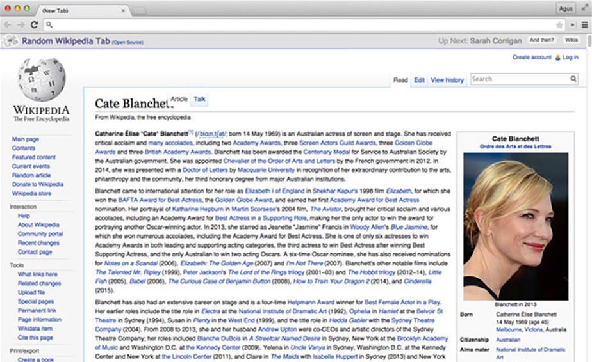Screen dimensions: 592x362
Task: Reload the page with the refresh icon
Action: click(35, 24)
